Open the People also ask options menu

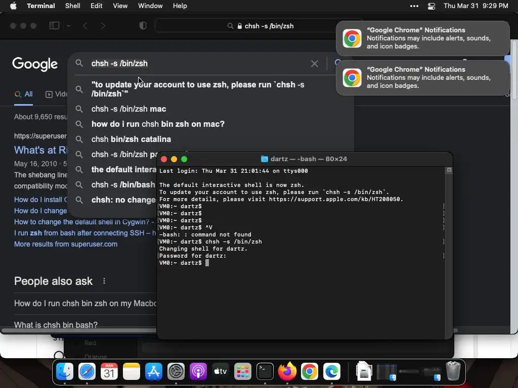coord(104,281)
